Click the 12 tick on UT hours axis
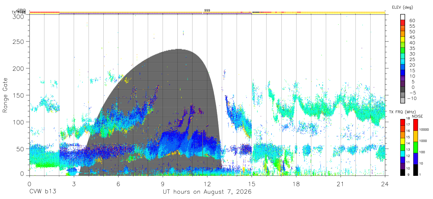This screenshot has height=199, width=433. 207,184
